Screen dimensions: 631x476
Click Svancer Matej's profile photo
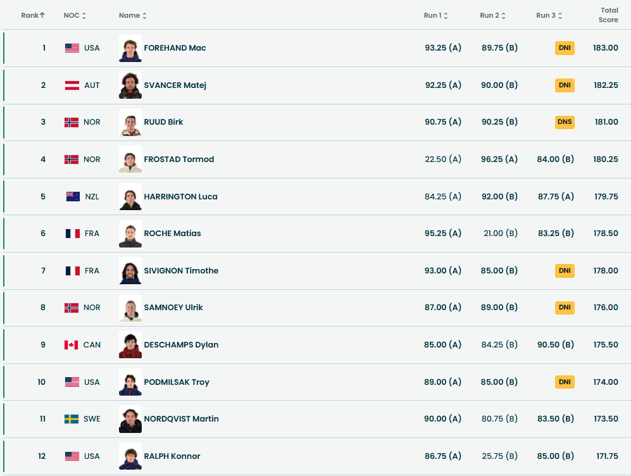(130, 85)
